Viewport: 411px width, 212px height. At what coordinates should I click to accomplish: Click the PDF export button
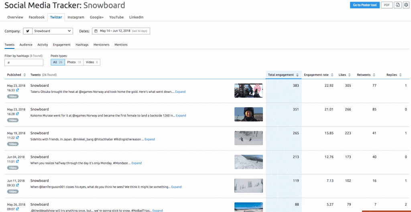click(387, 5)
